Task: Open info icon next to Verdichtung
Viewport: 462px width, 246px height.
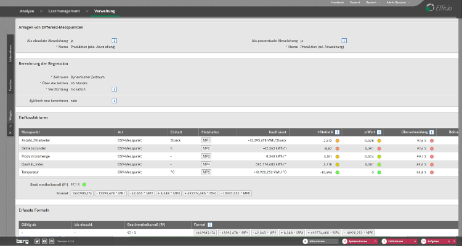Action: coord(115,89)
